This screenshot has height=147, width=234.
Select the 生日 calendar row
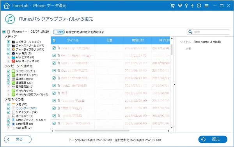[111, 93]
